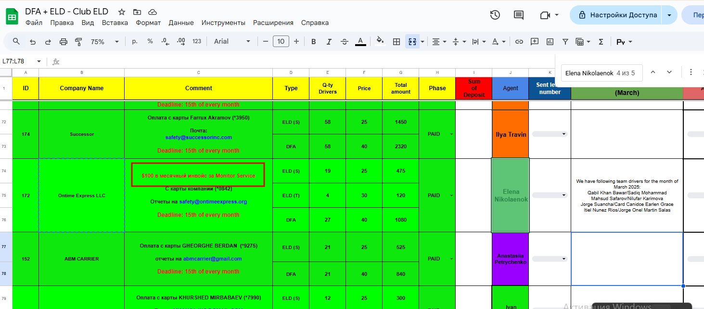Open the Формат menu

(148, 23)
